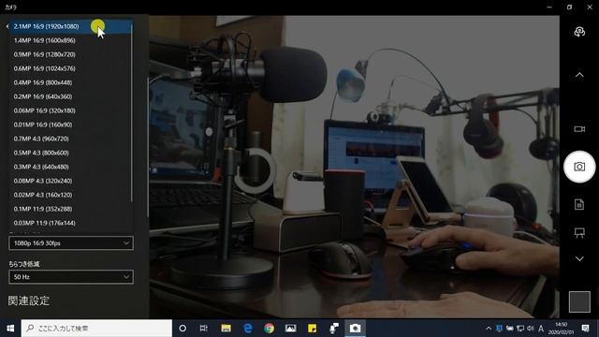
Task: Click the up chevron above the video mode
Action: click(x=579, y=75)
